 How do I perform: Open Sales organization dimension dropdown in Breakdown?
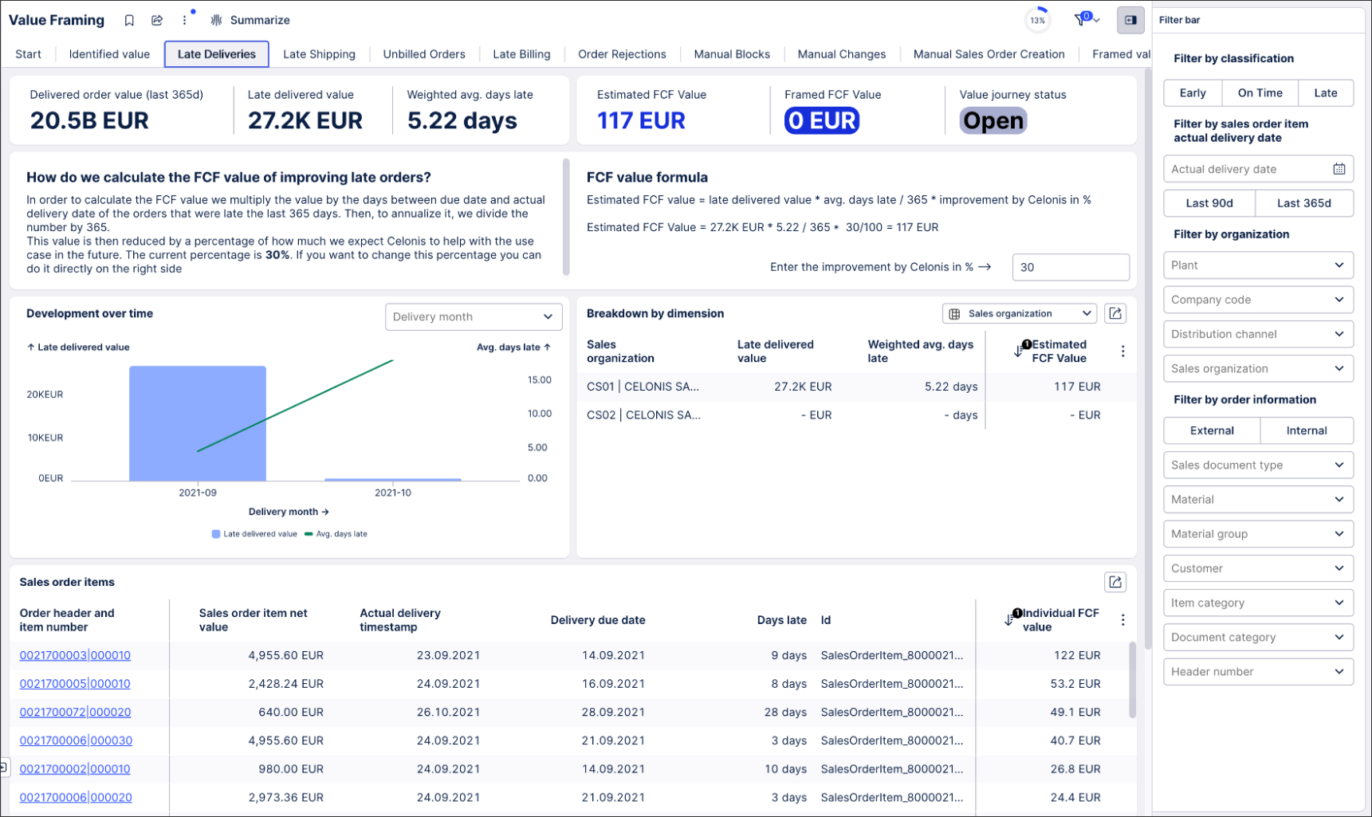[1020, 313]
